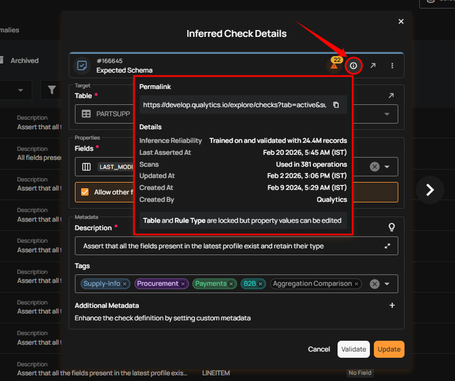The height and width of the screenshot is (381, 455).
Task: Click the info icon in check header
Action: pyautogui.click(x=353, y=66)
